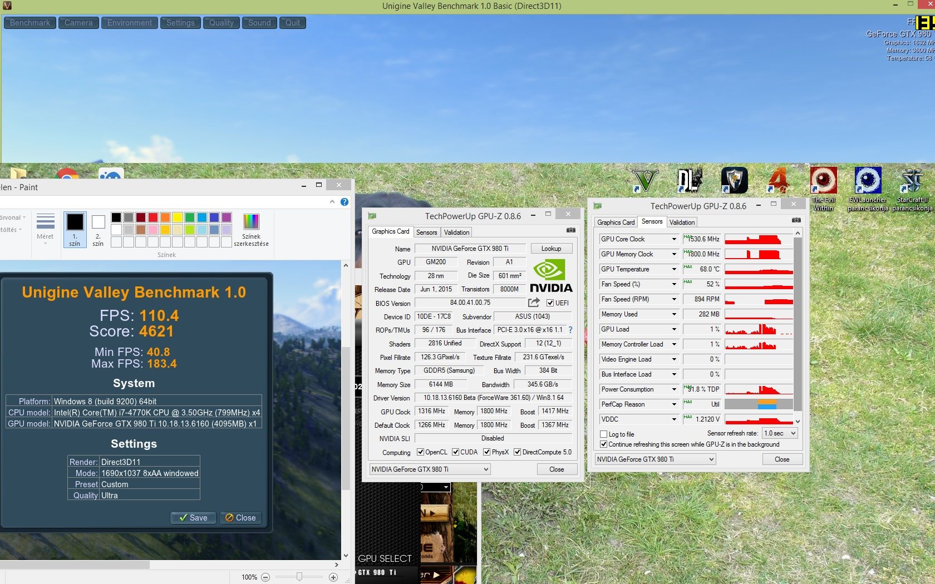Toggle the UEFI checkbox
The width and height of the screenshot is (935, 584).
[550, 303]
